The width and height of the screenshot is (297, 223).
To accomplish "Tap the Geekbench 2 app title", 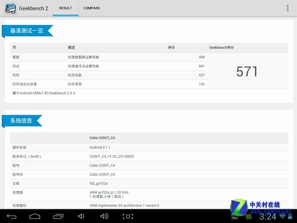I will tap(33, 8).
